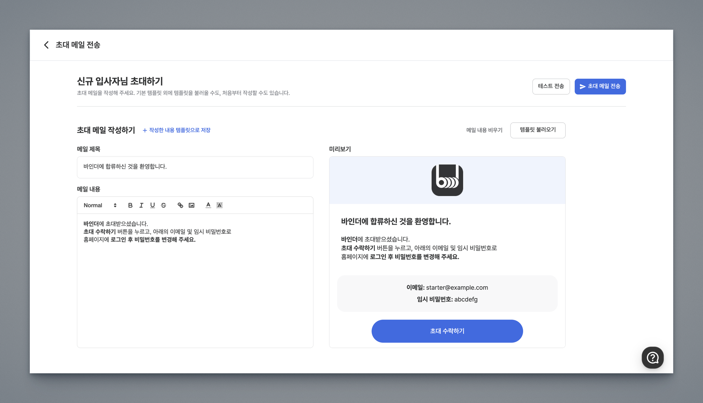Click inside the mail body editor

(x=195, y=288)
